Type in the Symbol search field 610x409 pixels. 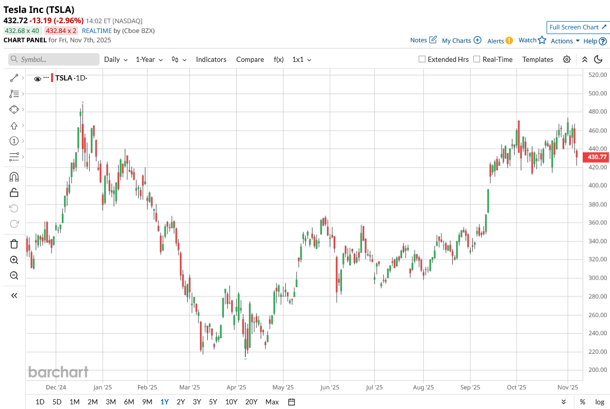pos(54,59)
